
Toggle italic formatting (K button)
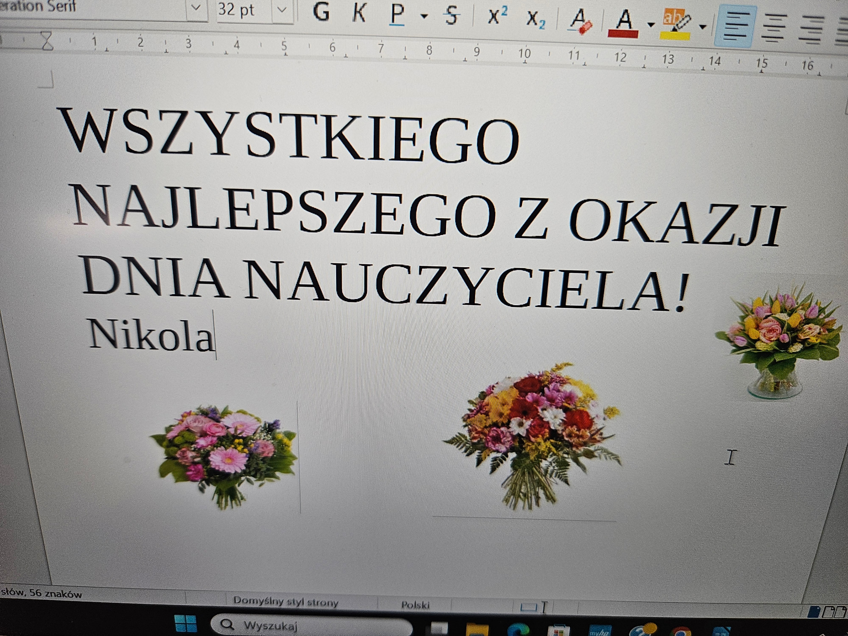[360, 13]
